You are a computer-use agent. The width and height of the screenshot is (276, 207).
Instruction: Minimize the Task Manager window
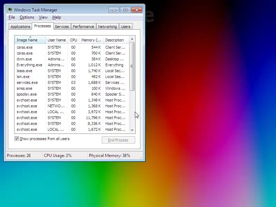114,10
